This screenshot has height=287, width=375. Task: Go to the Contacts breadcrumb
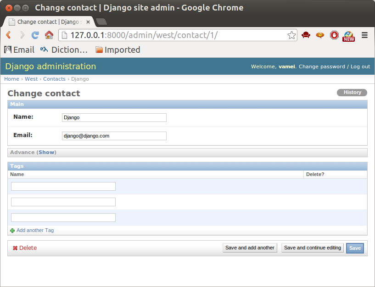tap(54, 79)
